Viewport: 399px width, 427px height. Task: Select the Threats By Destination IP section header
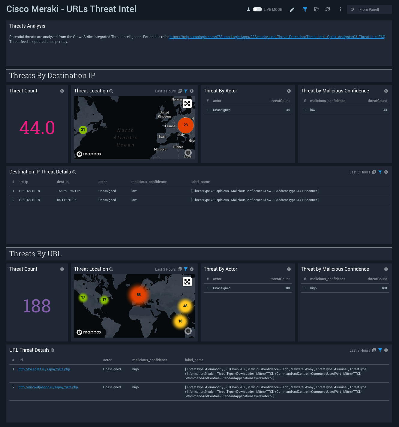52,76
